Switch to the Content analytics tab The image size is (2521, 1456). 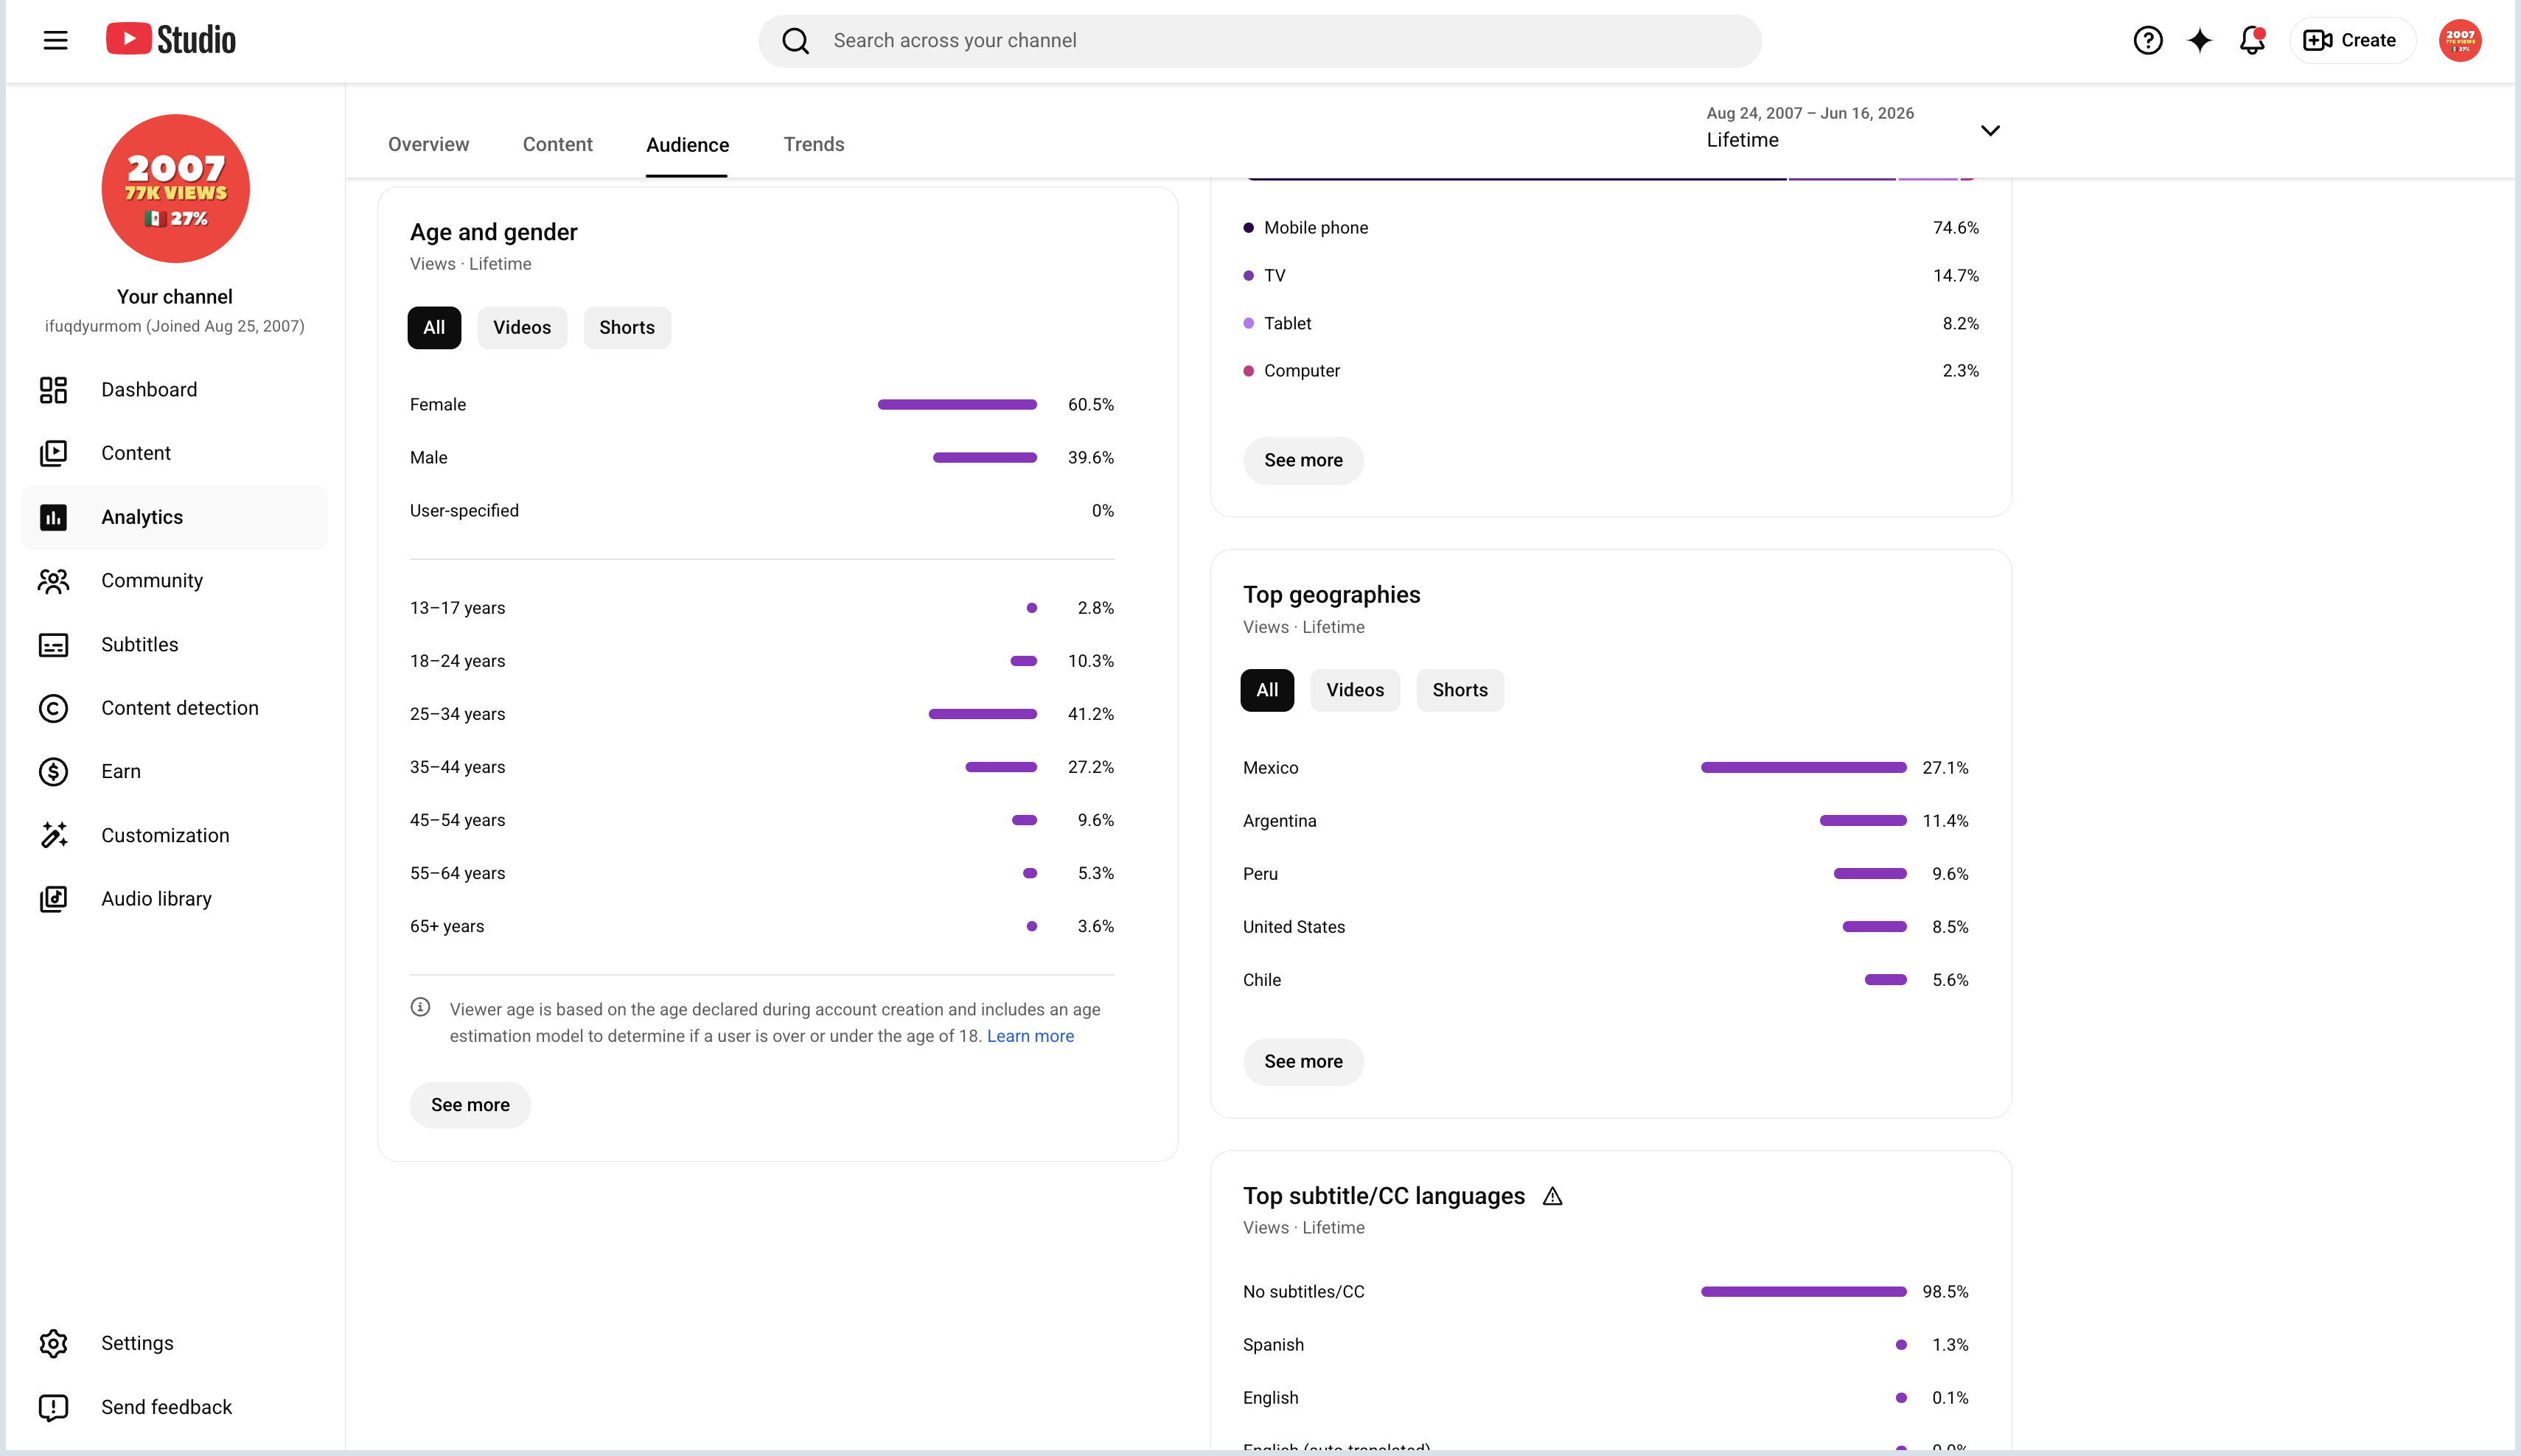(557, 145)
